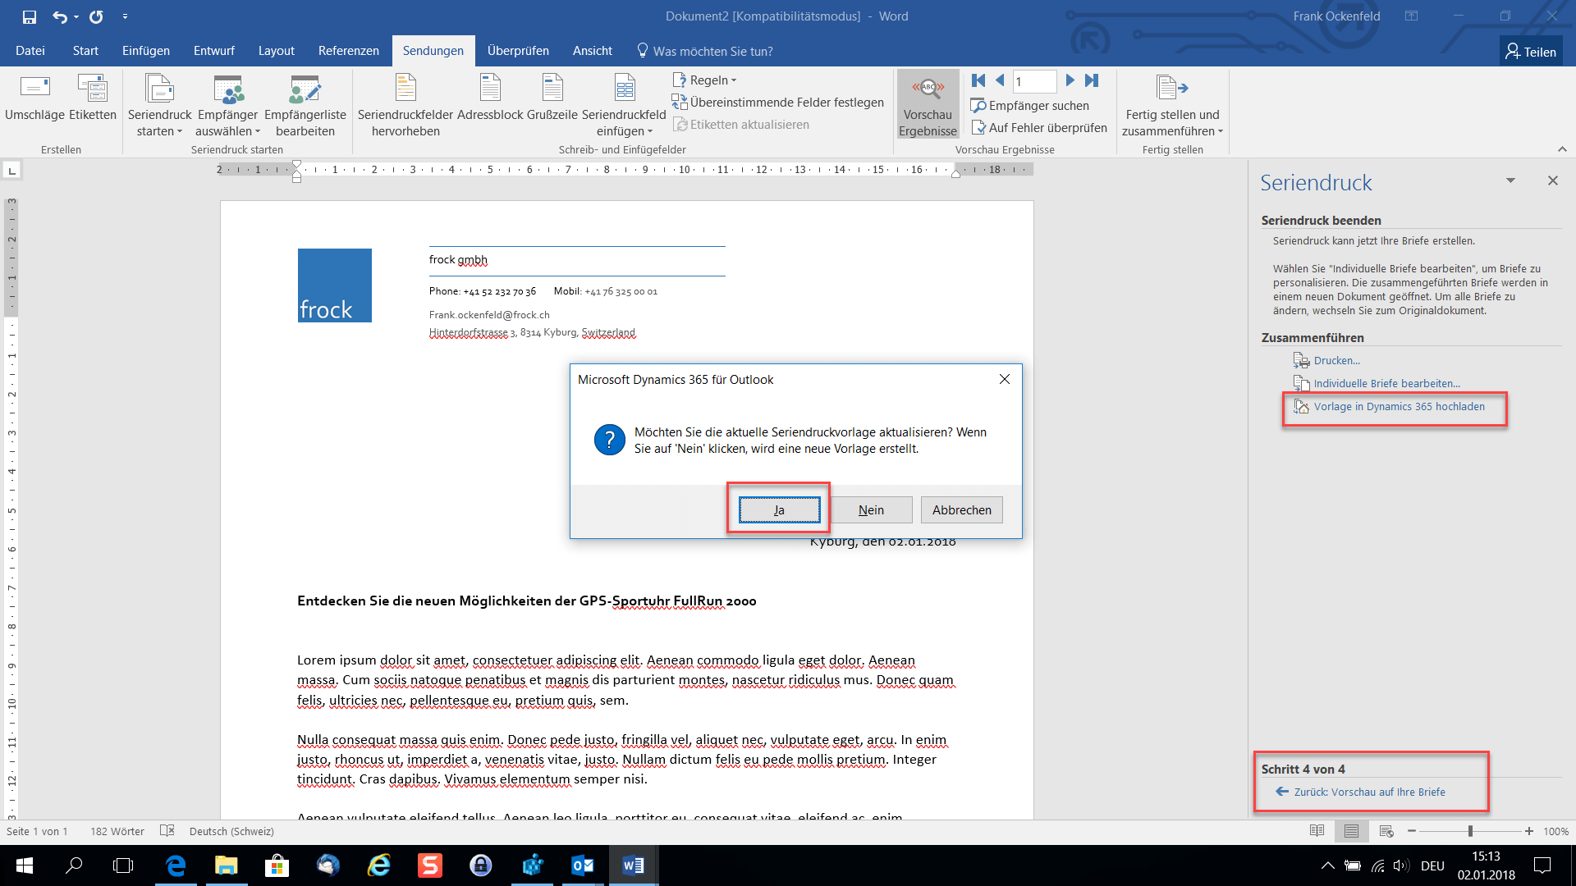The height and width of the screenshot is (886, 1576).
Task: Open the undo history dropdown arrow
Action: click(x=76, y=16)
